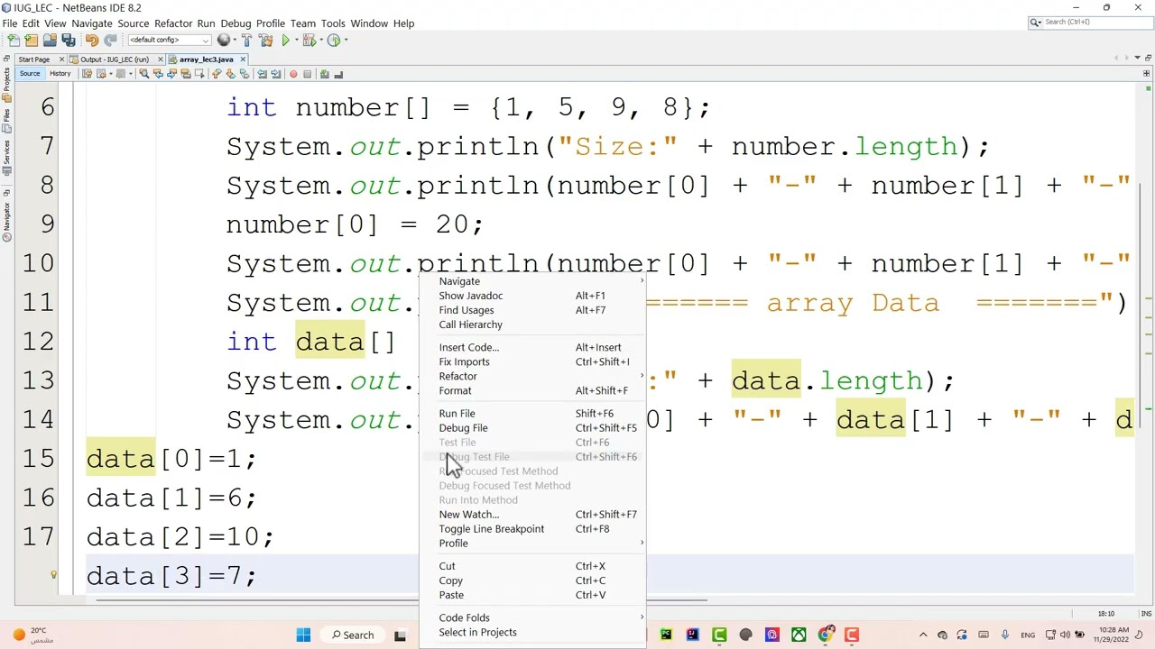This screenshot has width=1155, height=649.
Task: Click the green Run Project icon
Action: [285, 41]
